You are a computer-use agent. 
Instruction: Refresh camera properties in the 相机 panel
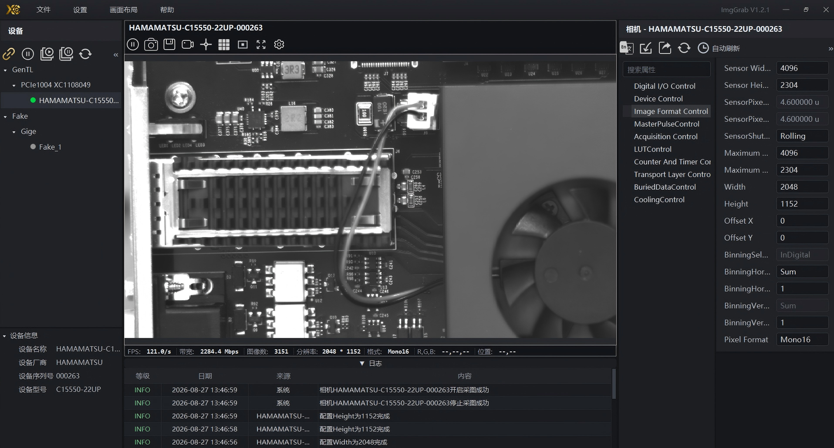(x=684, y=48)
